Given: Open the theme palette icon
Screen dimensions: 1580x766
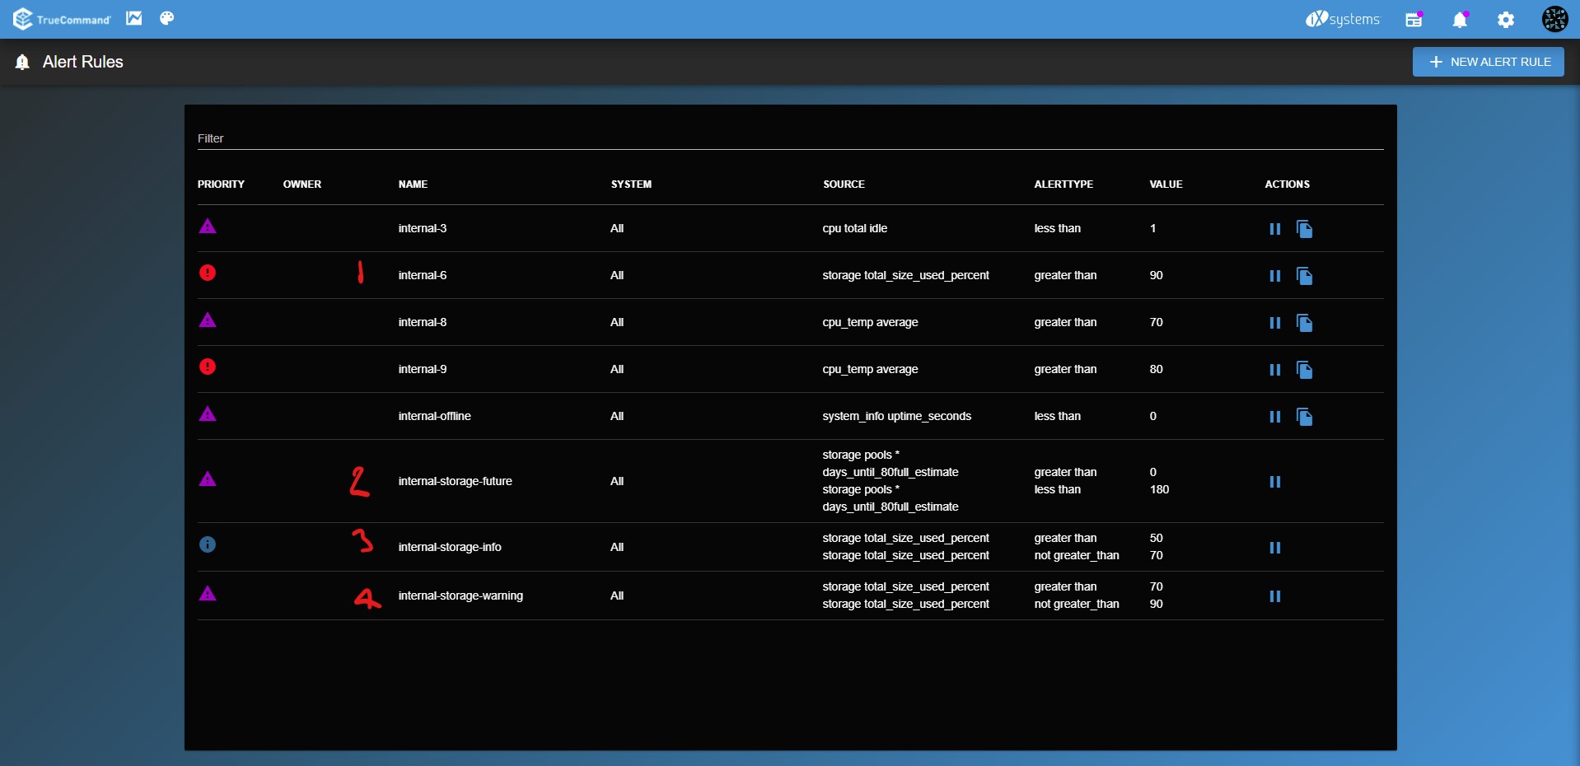Looking at the screenshot, I should (167, 18).
